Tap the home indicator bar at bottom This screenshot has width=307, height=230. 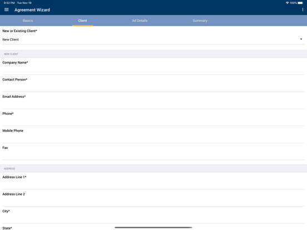(153, 227)
